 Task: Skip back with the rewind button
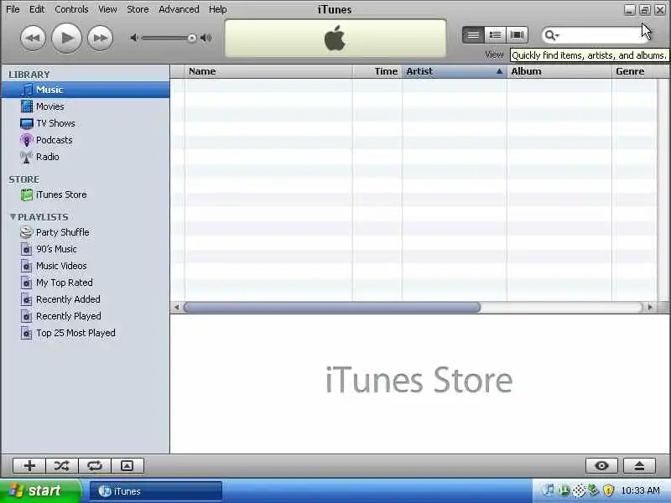[x=33, y=38]
